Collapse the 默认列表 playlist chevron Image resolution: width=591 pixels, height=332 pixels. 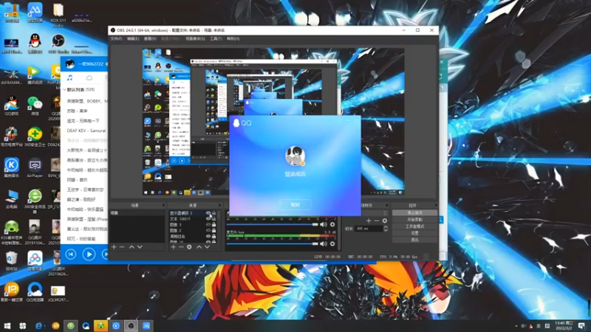click(64, 89)
